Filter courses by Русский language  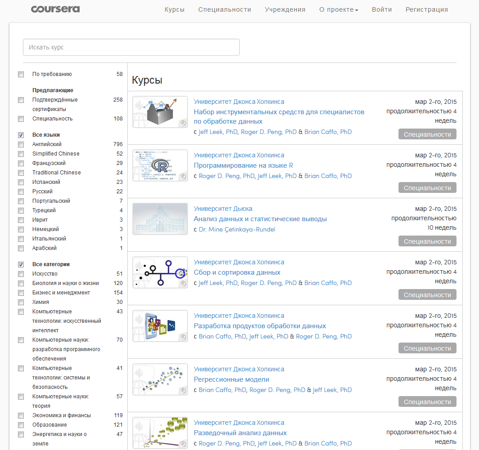(21, 192)
